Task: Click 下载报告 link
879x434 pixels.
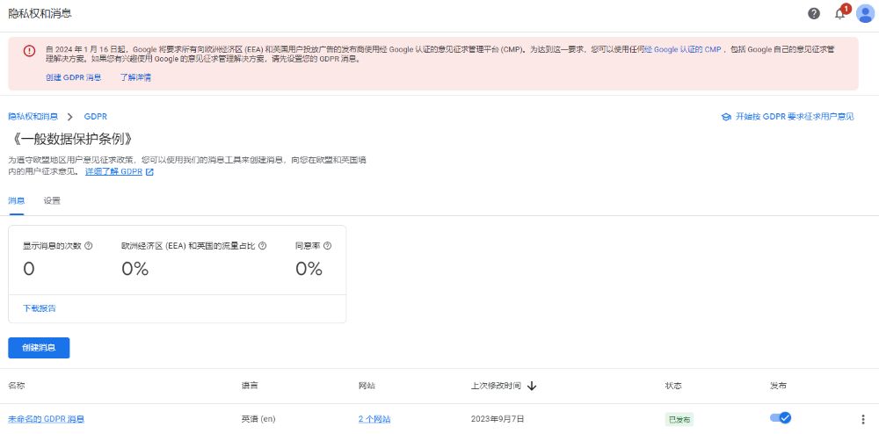Action: 40,308
